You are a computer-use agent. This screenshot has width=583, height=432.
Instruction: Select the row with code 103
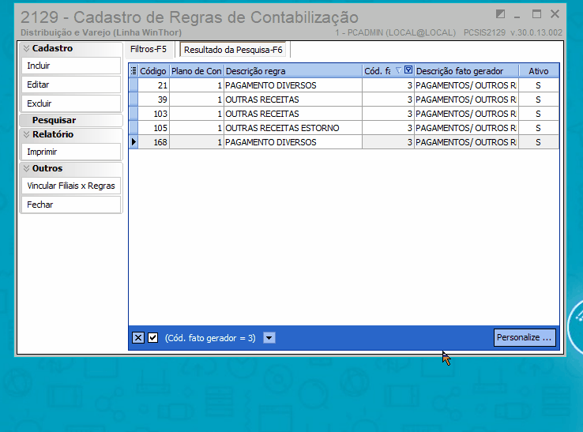point(344,114)
